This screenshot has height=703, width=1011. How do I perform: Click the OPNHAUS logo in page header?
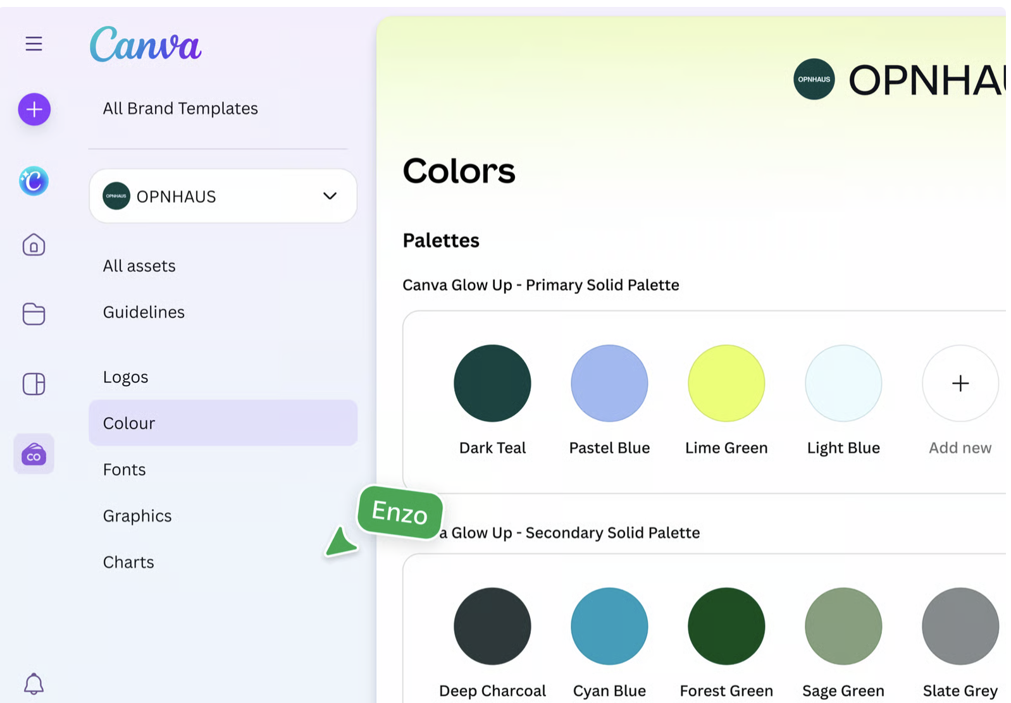point(814,79)
